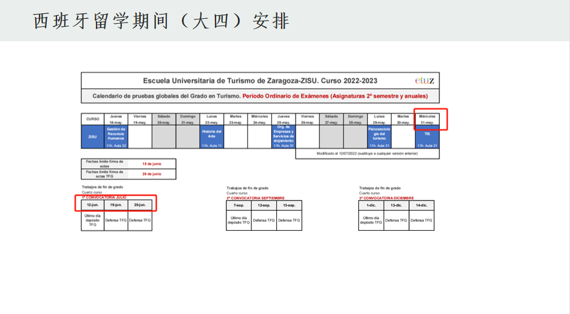Click the red '15 de junio' date

click(152, 164)
